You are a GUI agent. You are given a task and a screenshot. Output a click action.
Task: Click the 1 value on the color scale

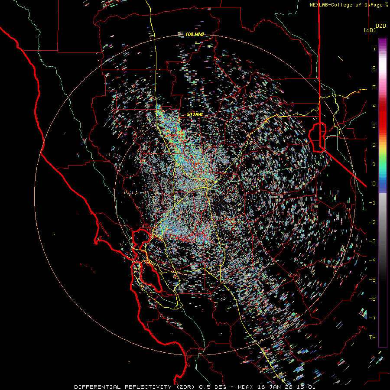pos(374,164)
